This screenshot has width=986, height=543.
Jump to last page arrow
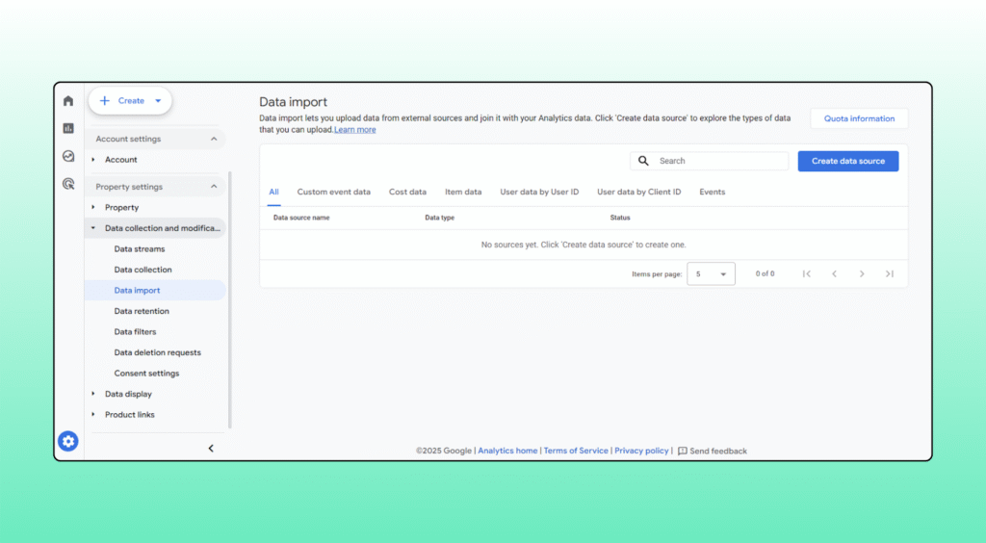coord(890,273)
